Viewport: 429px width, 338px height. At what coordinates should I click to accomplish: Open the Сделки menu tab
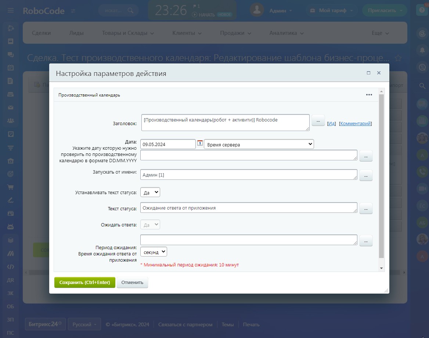[41, 33]
